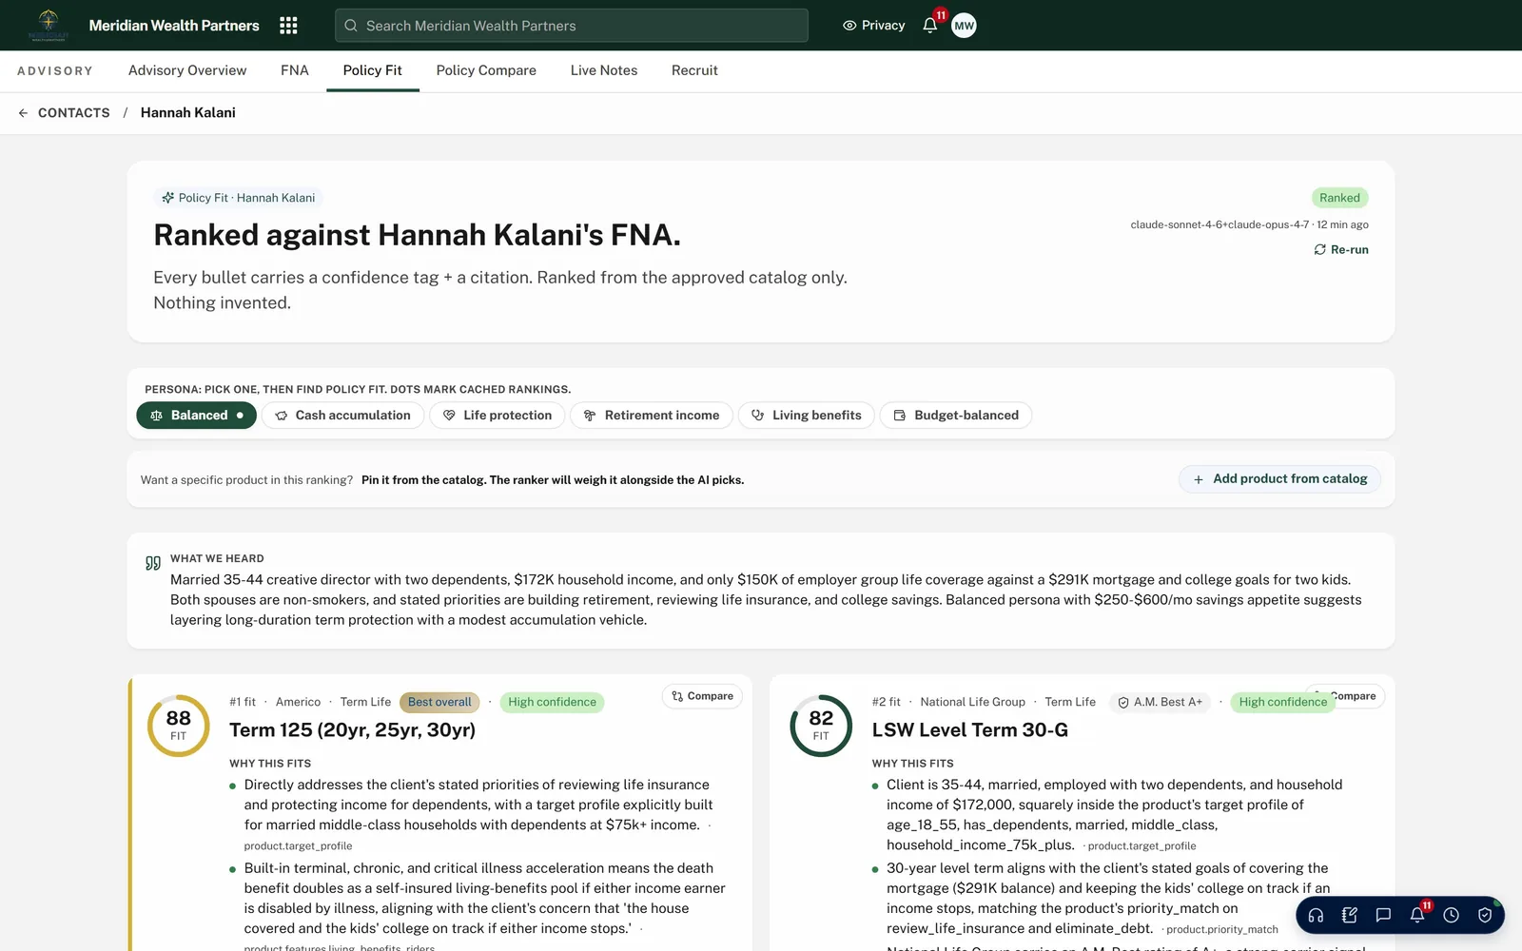This screenshot has width=1522, height=951.
Task: Click the LSW Level Term 30-G title
Action: (970, 730)
